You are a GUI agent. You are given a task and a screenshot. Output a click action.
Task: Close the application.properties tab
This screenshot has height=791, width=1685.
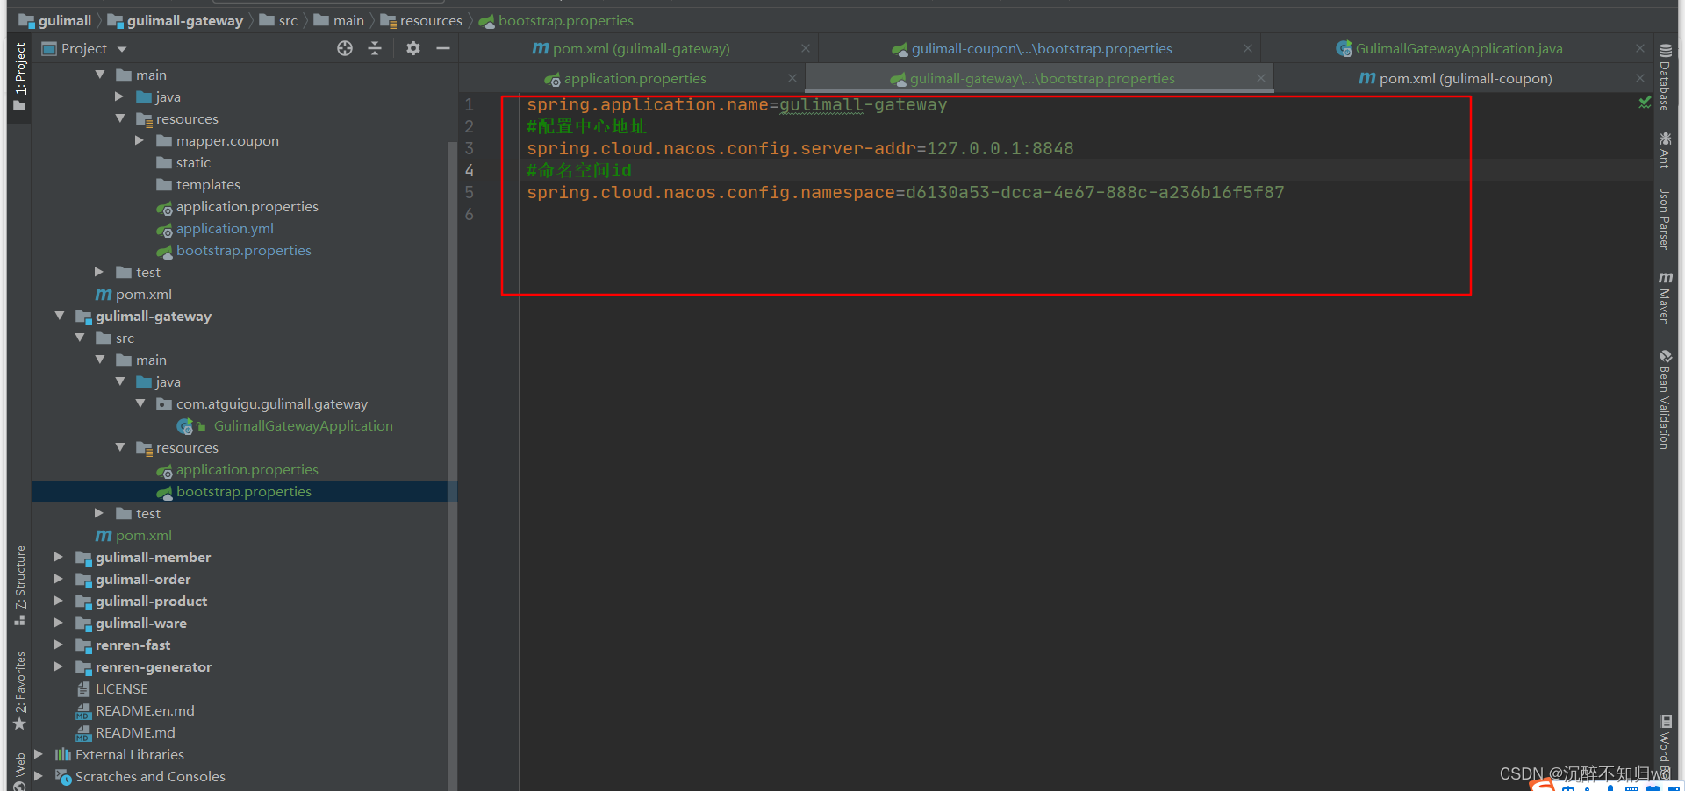pyautogui.click(x=792, y=79)
